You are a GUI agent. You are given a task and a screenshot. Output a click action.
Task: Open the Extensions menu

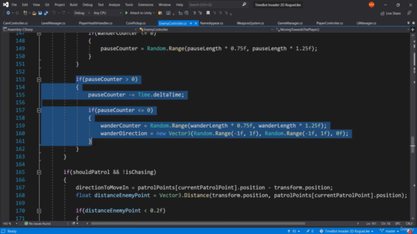[x=146, y=5]
